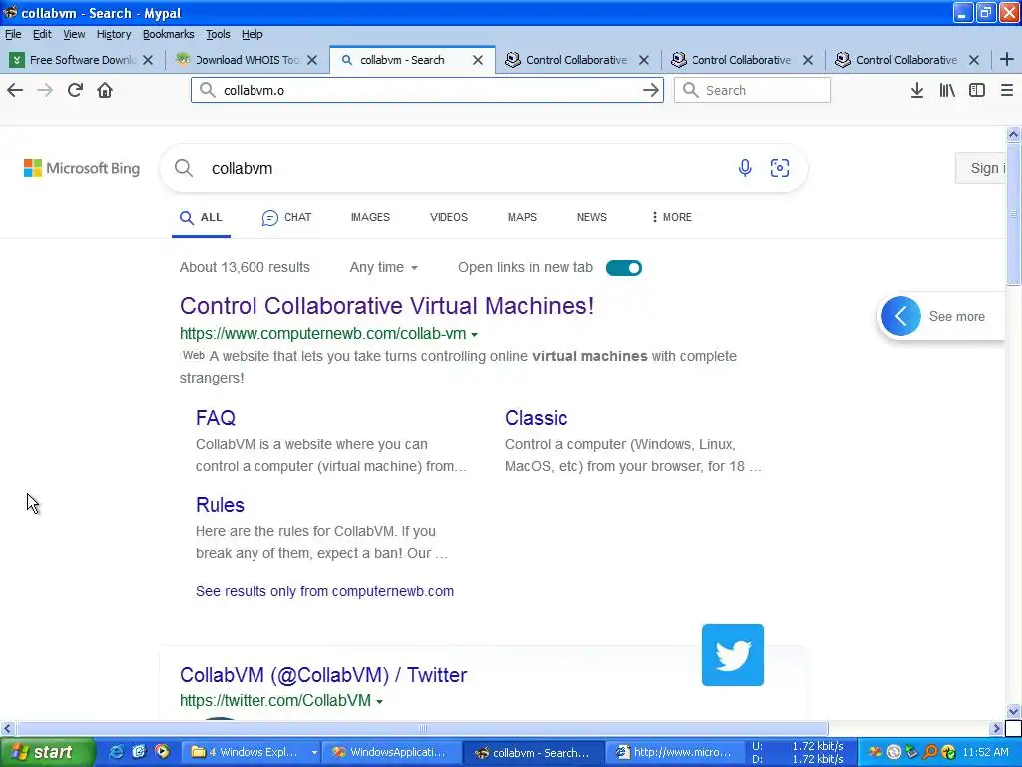The width and height of the screenshot is (1022, 767).
Task: Open the Bookmarks menu
Action: [168, 34]
